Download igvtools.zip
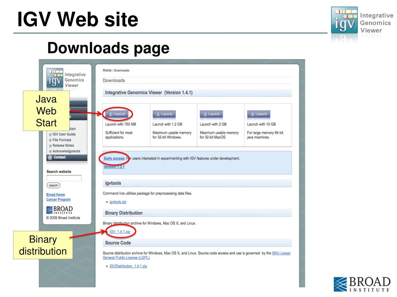This screenshot has height=297, width=397. pyautogui.click(x=118, y=202)
